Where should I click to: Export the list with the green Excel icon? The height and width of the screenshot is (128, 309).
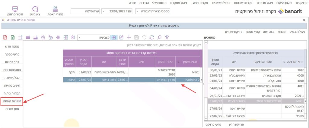coord(13,37)
